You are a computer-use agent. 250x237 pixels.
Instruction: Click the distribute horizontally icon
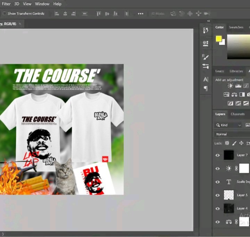127,14
